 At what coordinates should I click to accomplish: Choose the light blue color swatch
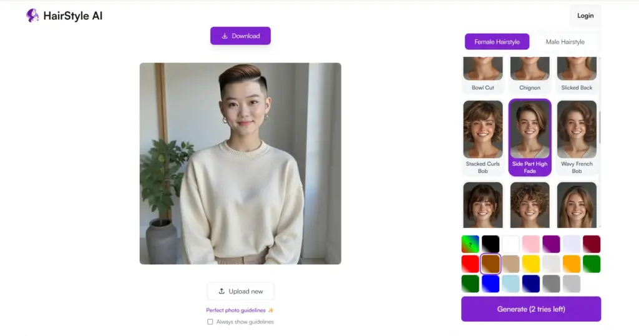pos(510,284)
